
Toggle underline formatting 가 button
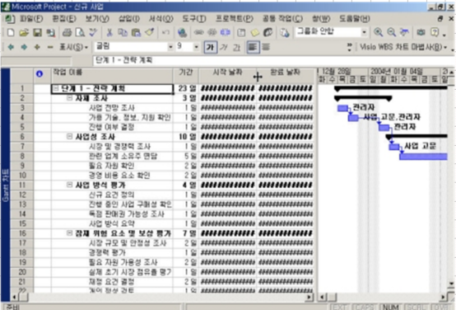(237, 47)
